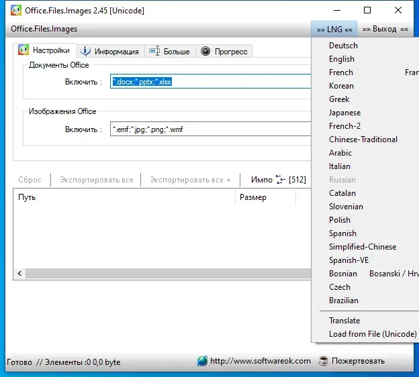Image resolution: width=419 pixels, height=377 pixels.
Task: Open http://www.softwareok.com link
Action: [261, 361]
